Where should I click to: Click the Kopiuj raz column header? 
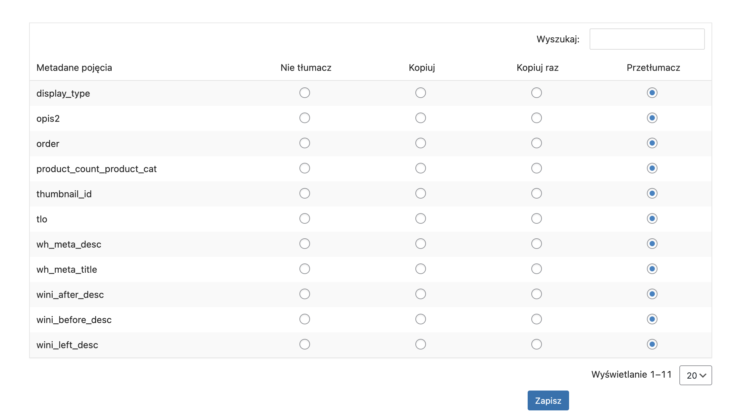point(538,68)
